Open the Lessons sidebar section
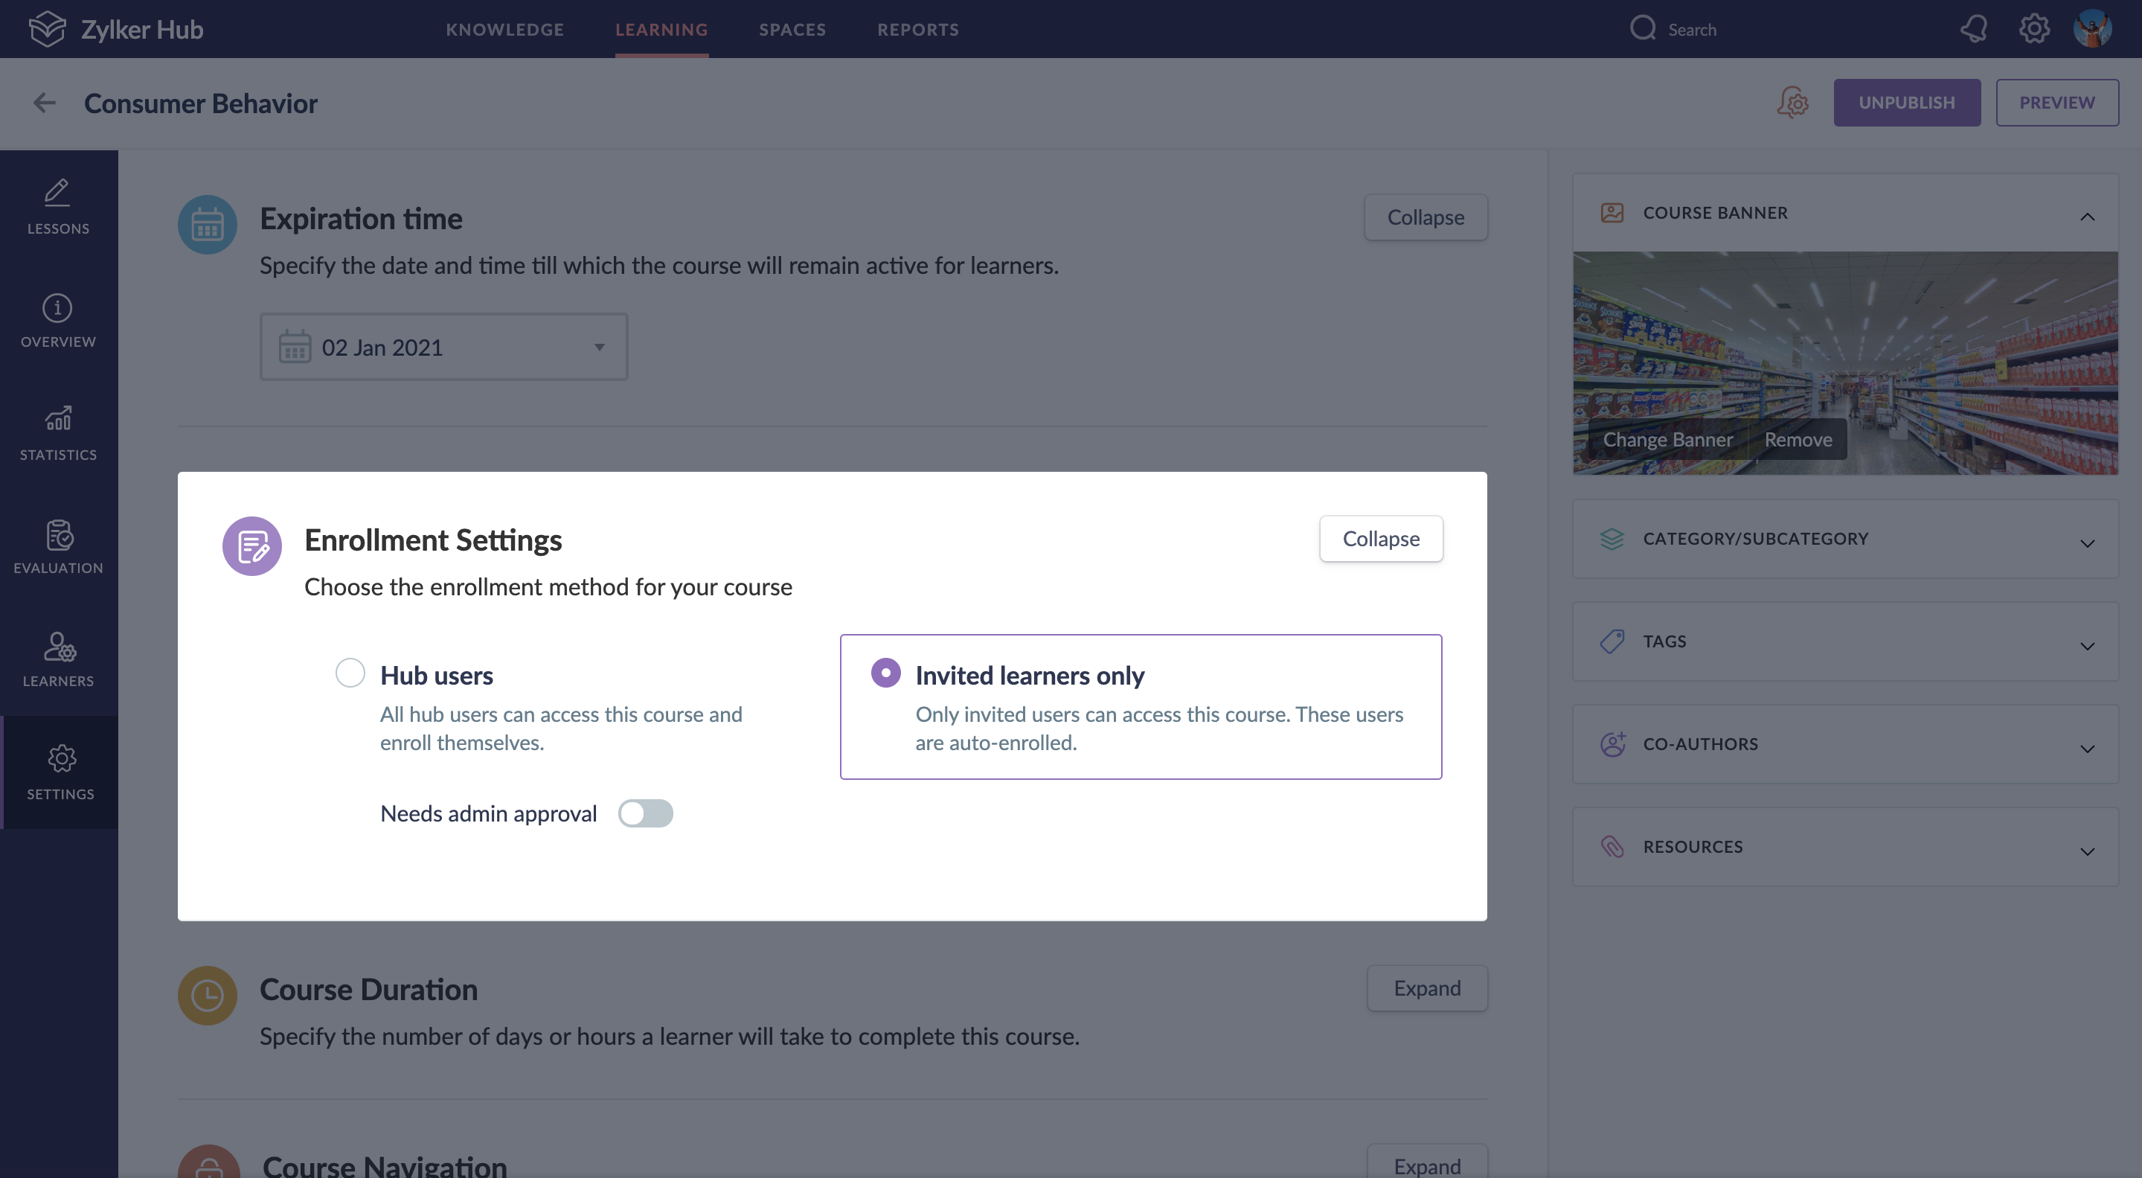Screen dimensions: 2142x1178 (58, 206)
